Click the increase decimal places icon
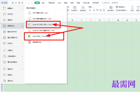This screenshot has width=140, height=92. click(x=101, y=10)
